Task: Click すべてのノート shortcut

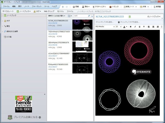Action: [8, 11]
